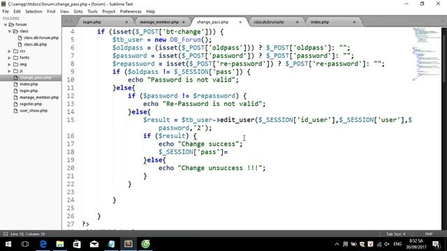Select change_pass.php in the sidebar
Screen dimensions: 447x251
click(36, 77)
